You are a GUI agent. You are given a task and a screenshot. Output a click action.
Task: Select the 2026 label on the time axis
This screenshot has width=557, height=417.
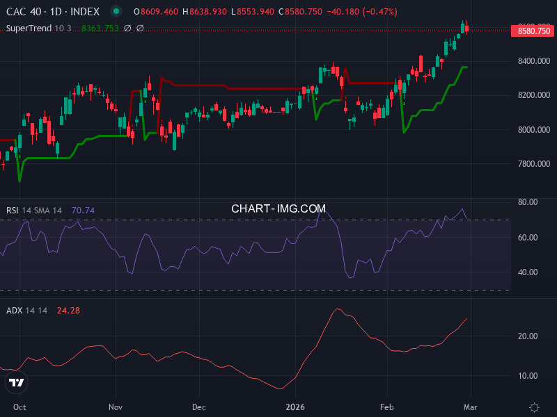tap(295, 408)
